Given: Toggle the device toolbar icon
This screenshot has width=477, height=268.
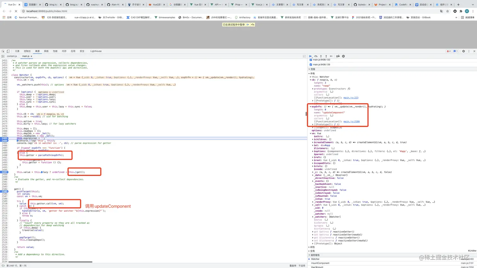Looking at the screenshot, I should 8,51.
